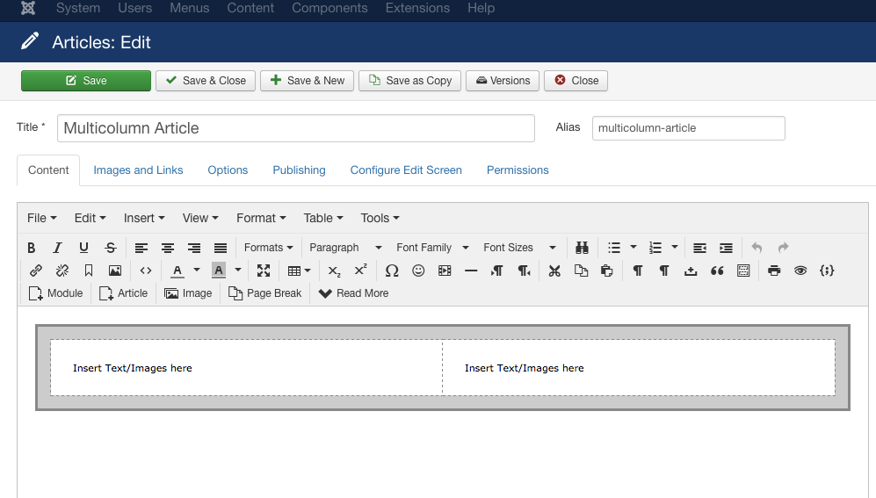Open the Insert editor menu

pos(144,219)
